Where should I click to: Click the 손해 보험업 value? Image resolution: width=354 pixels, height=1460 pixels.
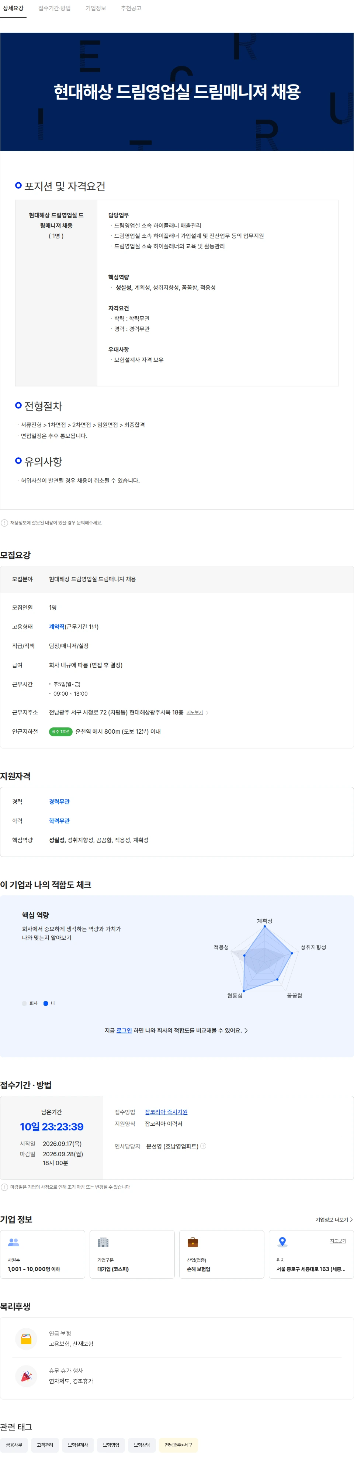[x=198, y=1269]
